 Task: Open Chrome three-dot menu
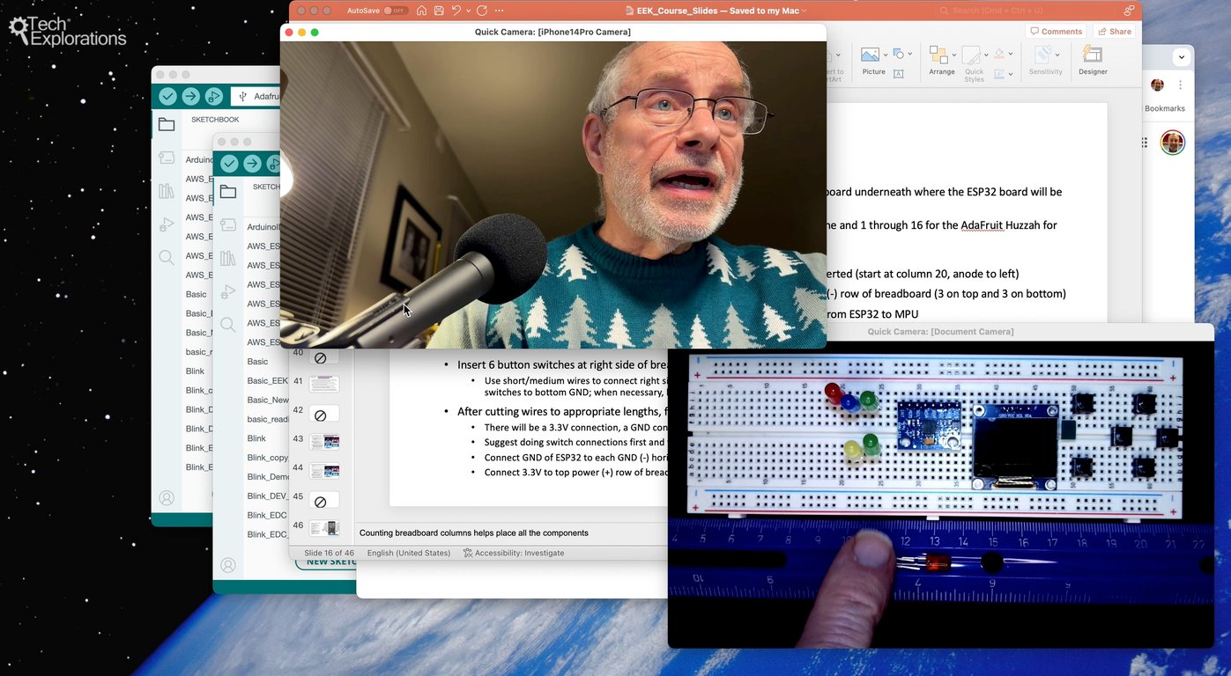1180,85
